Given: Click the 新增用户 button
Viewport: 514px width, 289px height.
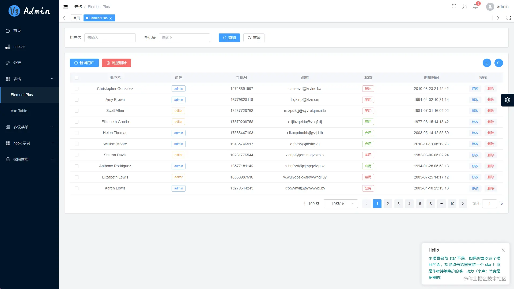Looking at the screenshot, I should click(x=84, y=63).
